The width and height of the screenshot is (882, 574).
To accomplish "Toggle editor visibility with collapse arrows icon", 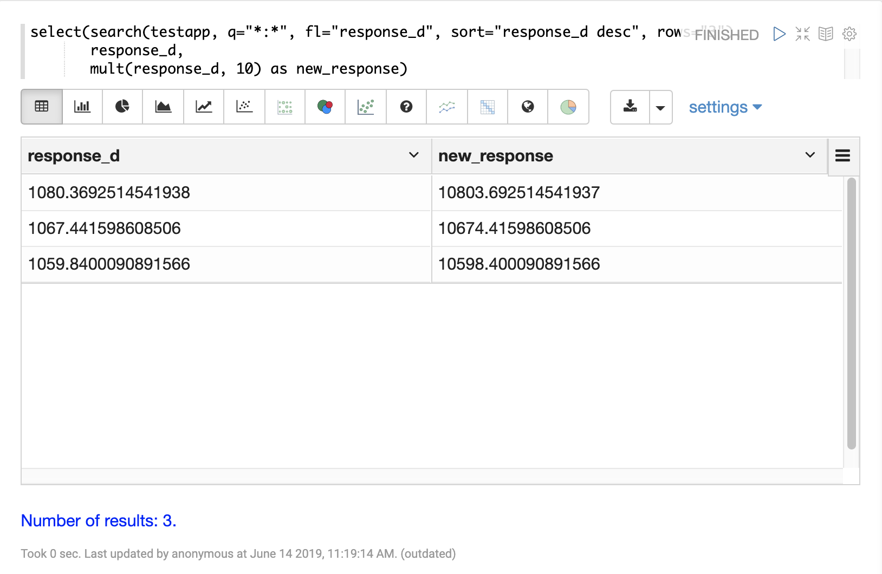I will click(802, 34).
